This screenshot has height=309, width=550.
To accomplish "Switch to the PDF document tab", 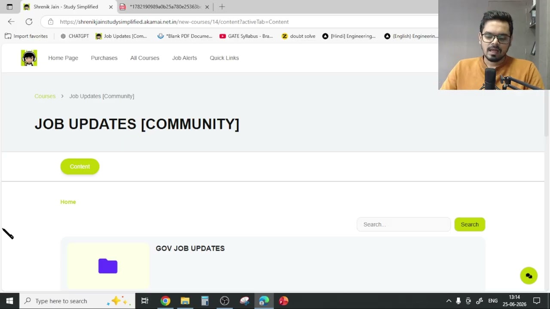I will click(x=165, y=7).
